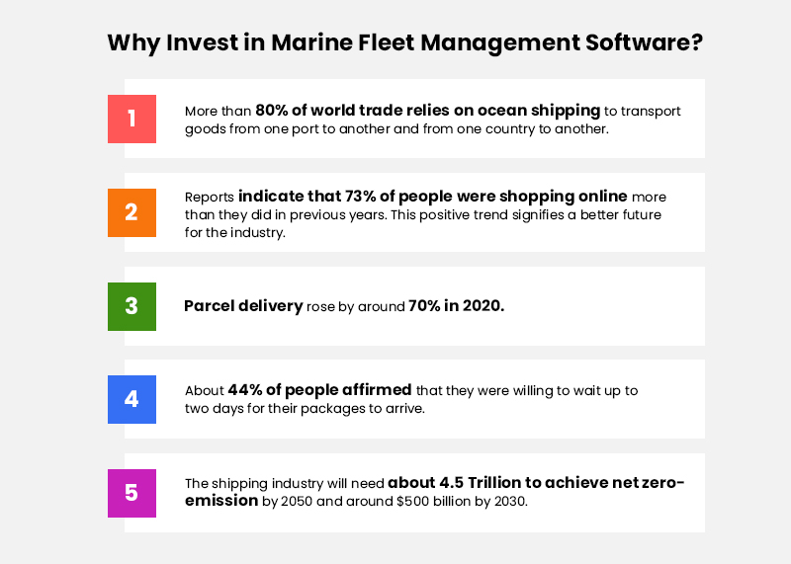Select the orange number 2 badge
This screenshot has height=564, width=791.
pyautogui.click(x=132, y=212)
